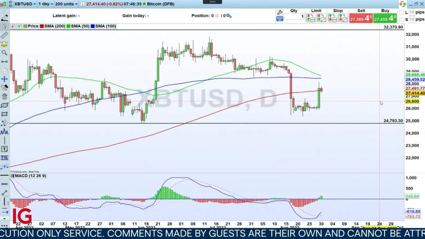
Task: Open the 1 day timeframe dropdown
Action: pyautogui.click(x=45, y=4)
